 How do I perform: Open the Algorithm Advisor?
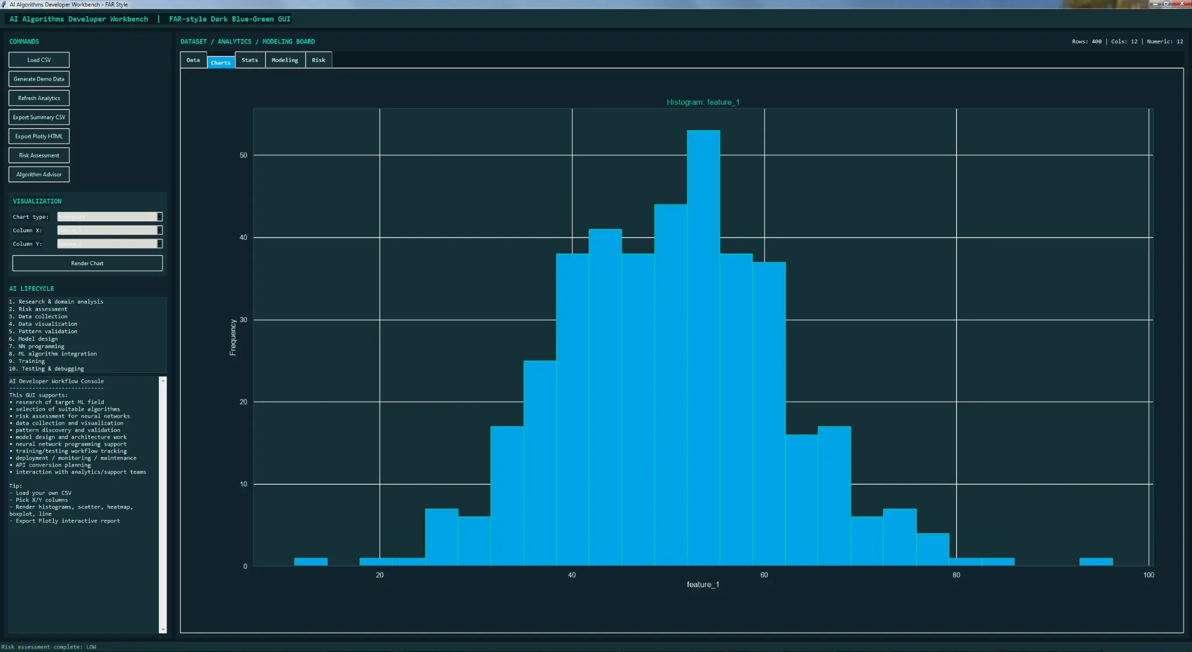[x=39, y=174]
